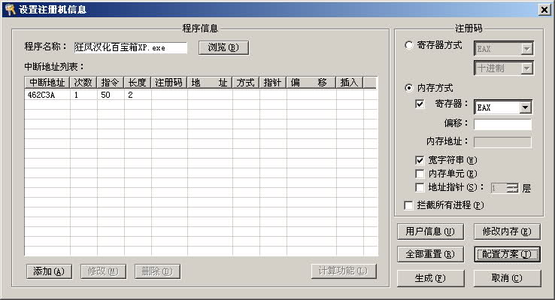Image resolution: width=555 pixels, height=300 pixels.
Task: Click 删除(D) delete button
Action: (x=157, y=271)
